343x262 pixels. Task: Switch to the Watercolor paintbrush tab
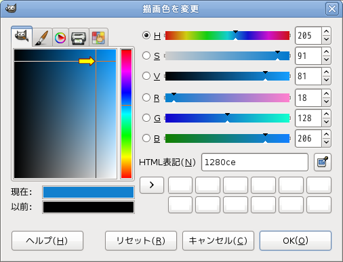tap(42, 37)
